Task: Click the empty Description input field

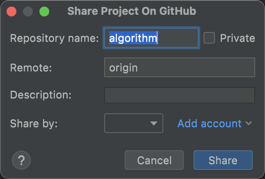Action: pos(179,95)
